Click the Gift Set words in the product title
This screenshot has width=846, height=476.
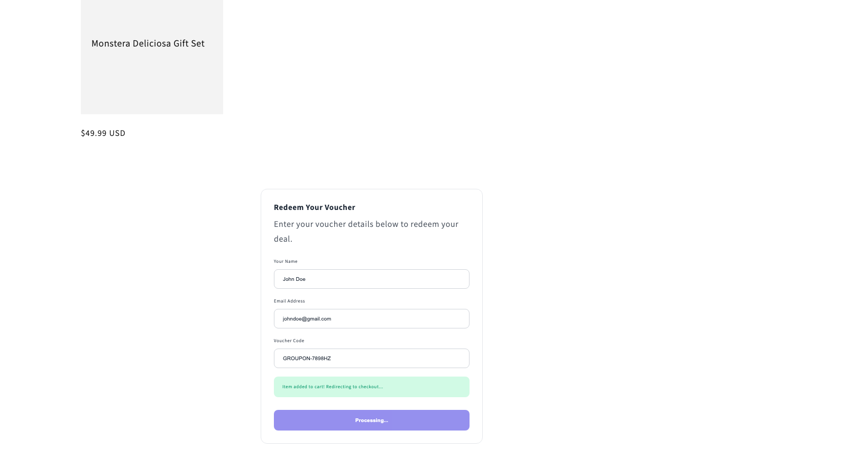click(x=189, y=43)
